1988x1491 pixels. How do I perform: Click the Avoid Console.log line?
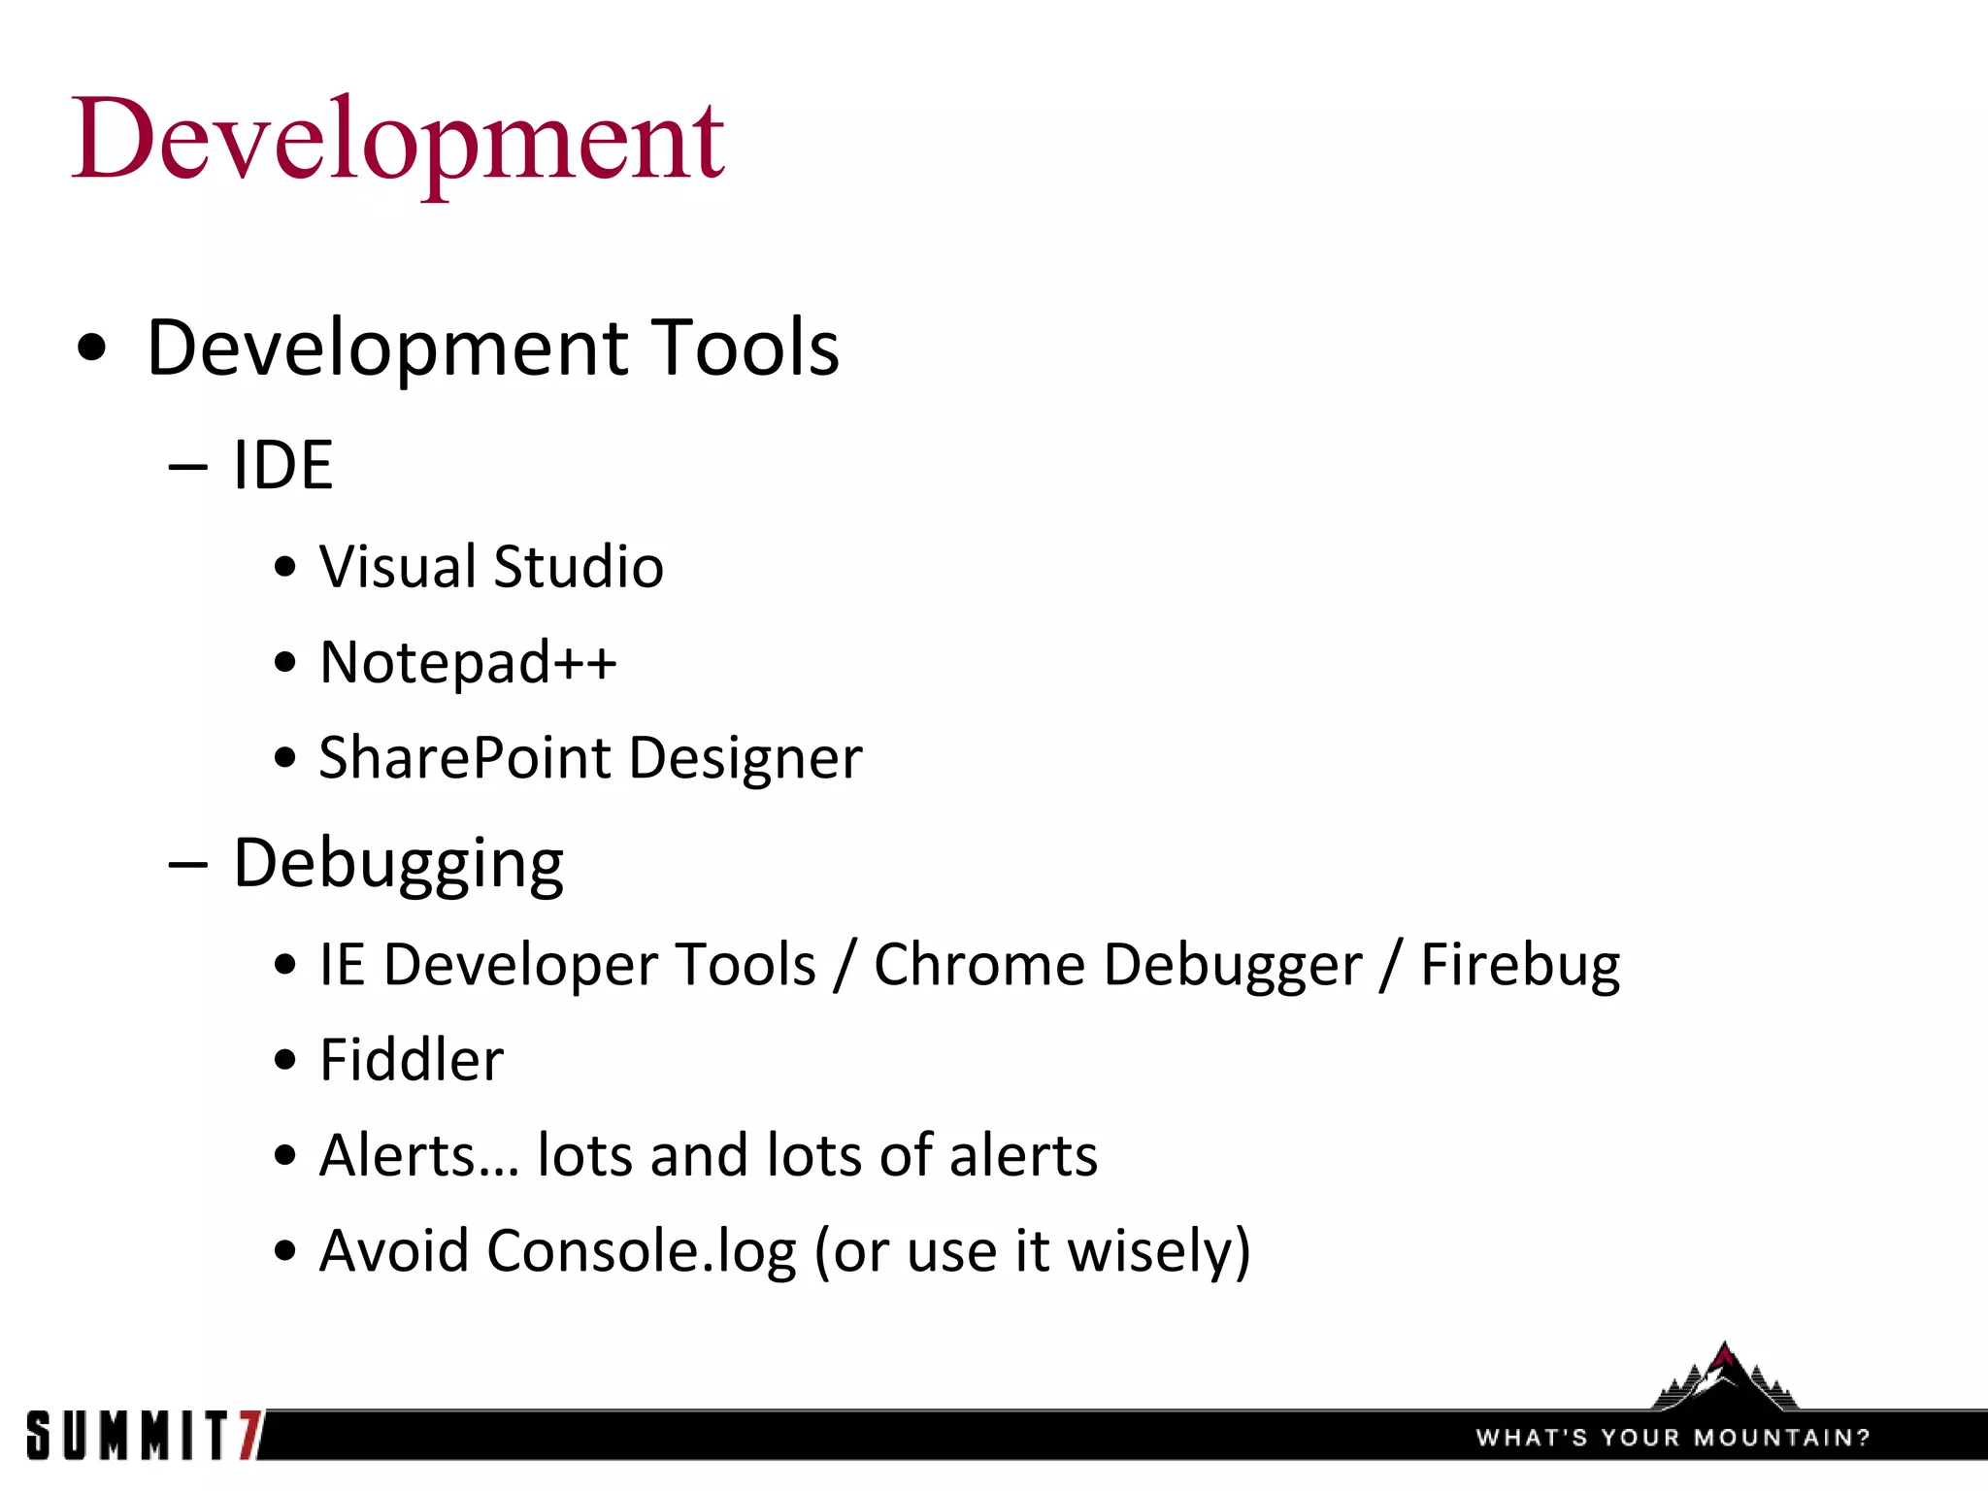(x=784, y=1250)
